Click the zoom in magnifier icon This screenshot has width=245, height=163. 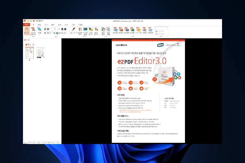pos(54,33)
